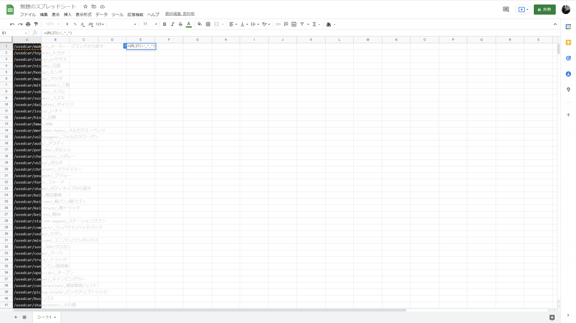Open zoom 100% dropdown

click(52, 24)
